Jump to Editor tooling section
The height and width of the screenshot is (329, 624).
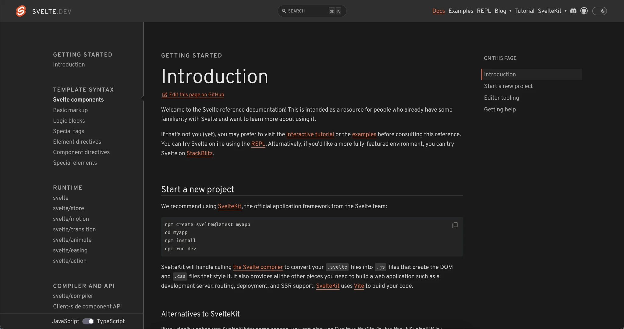(x=501, y=98)
